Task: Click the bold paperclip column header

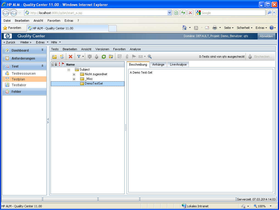Action: pos(56,64)
